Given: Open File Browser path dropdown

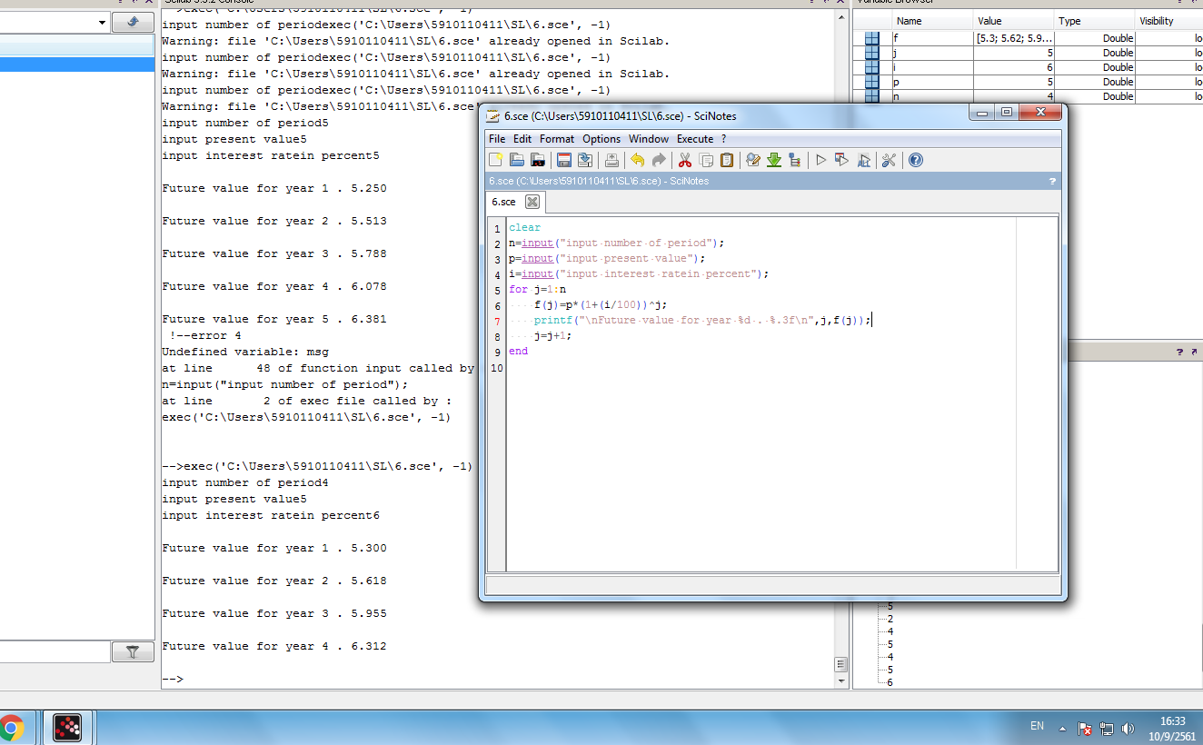Looking at the screenshot, I should pos(101,22).
